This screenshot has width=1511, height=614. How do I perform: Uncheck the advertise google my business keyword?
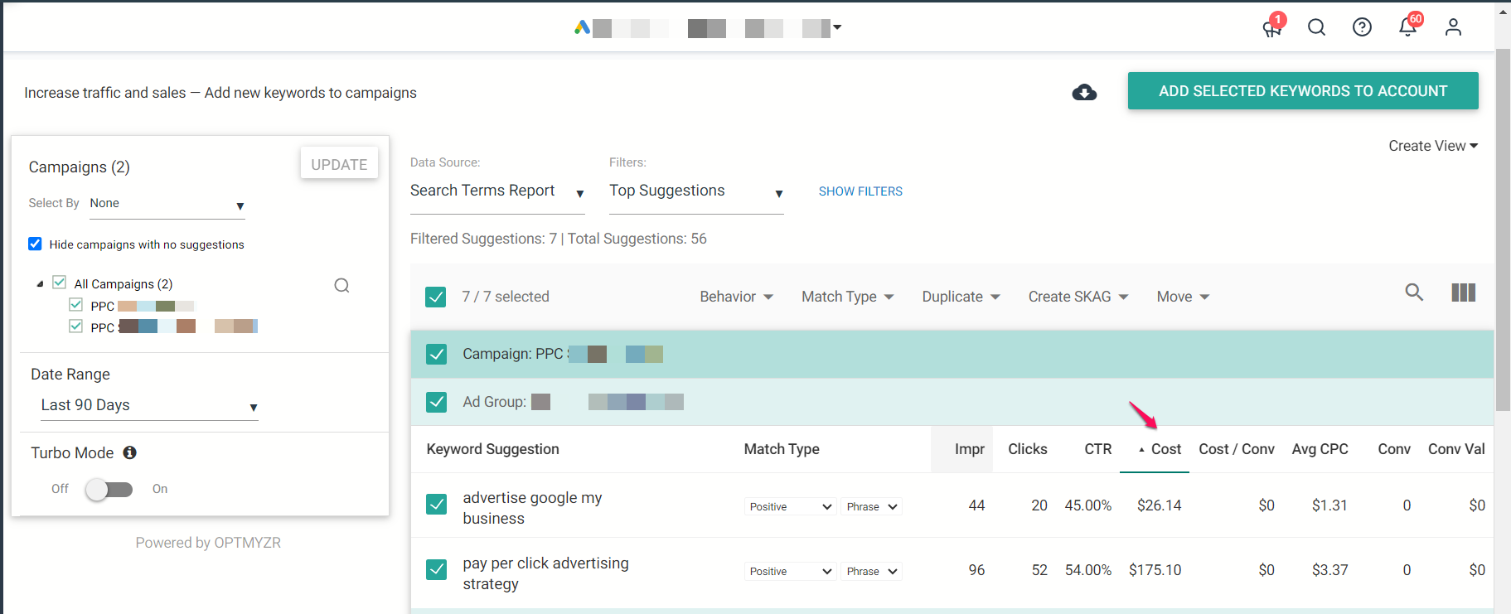[436, 504]
